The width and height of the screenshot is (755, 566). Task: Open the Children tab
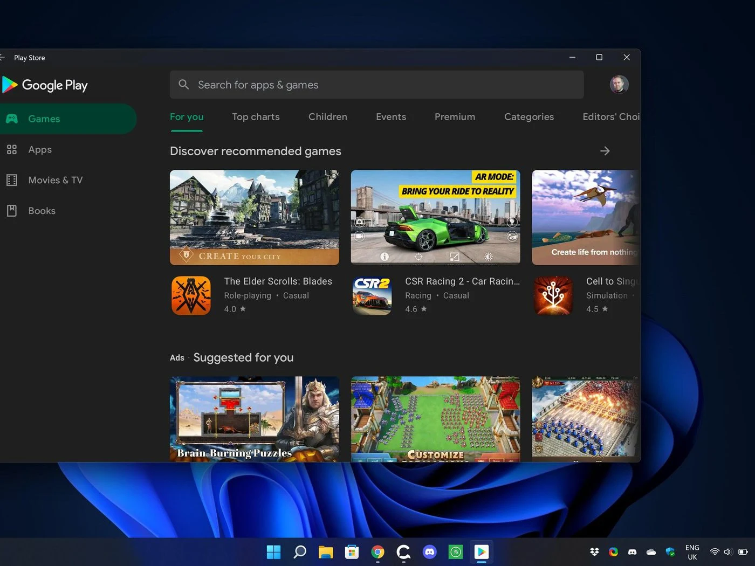point(328,117)
